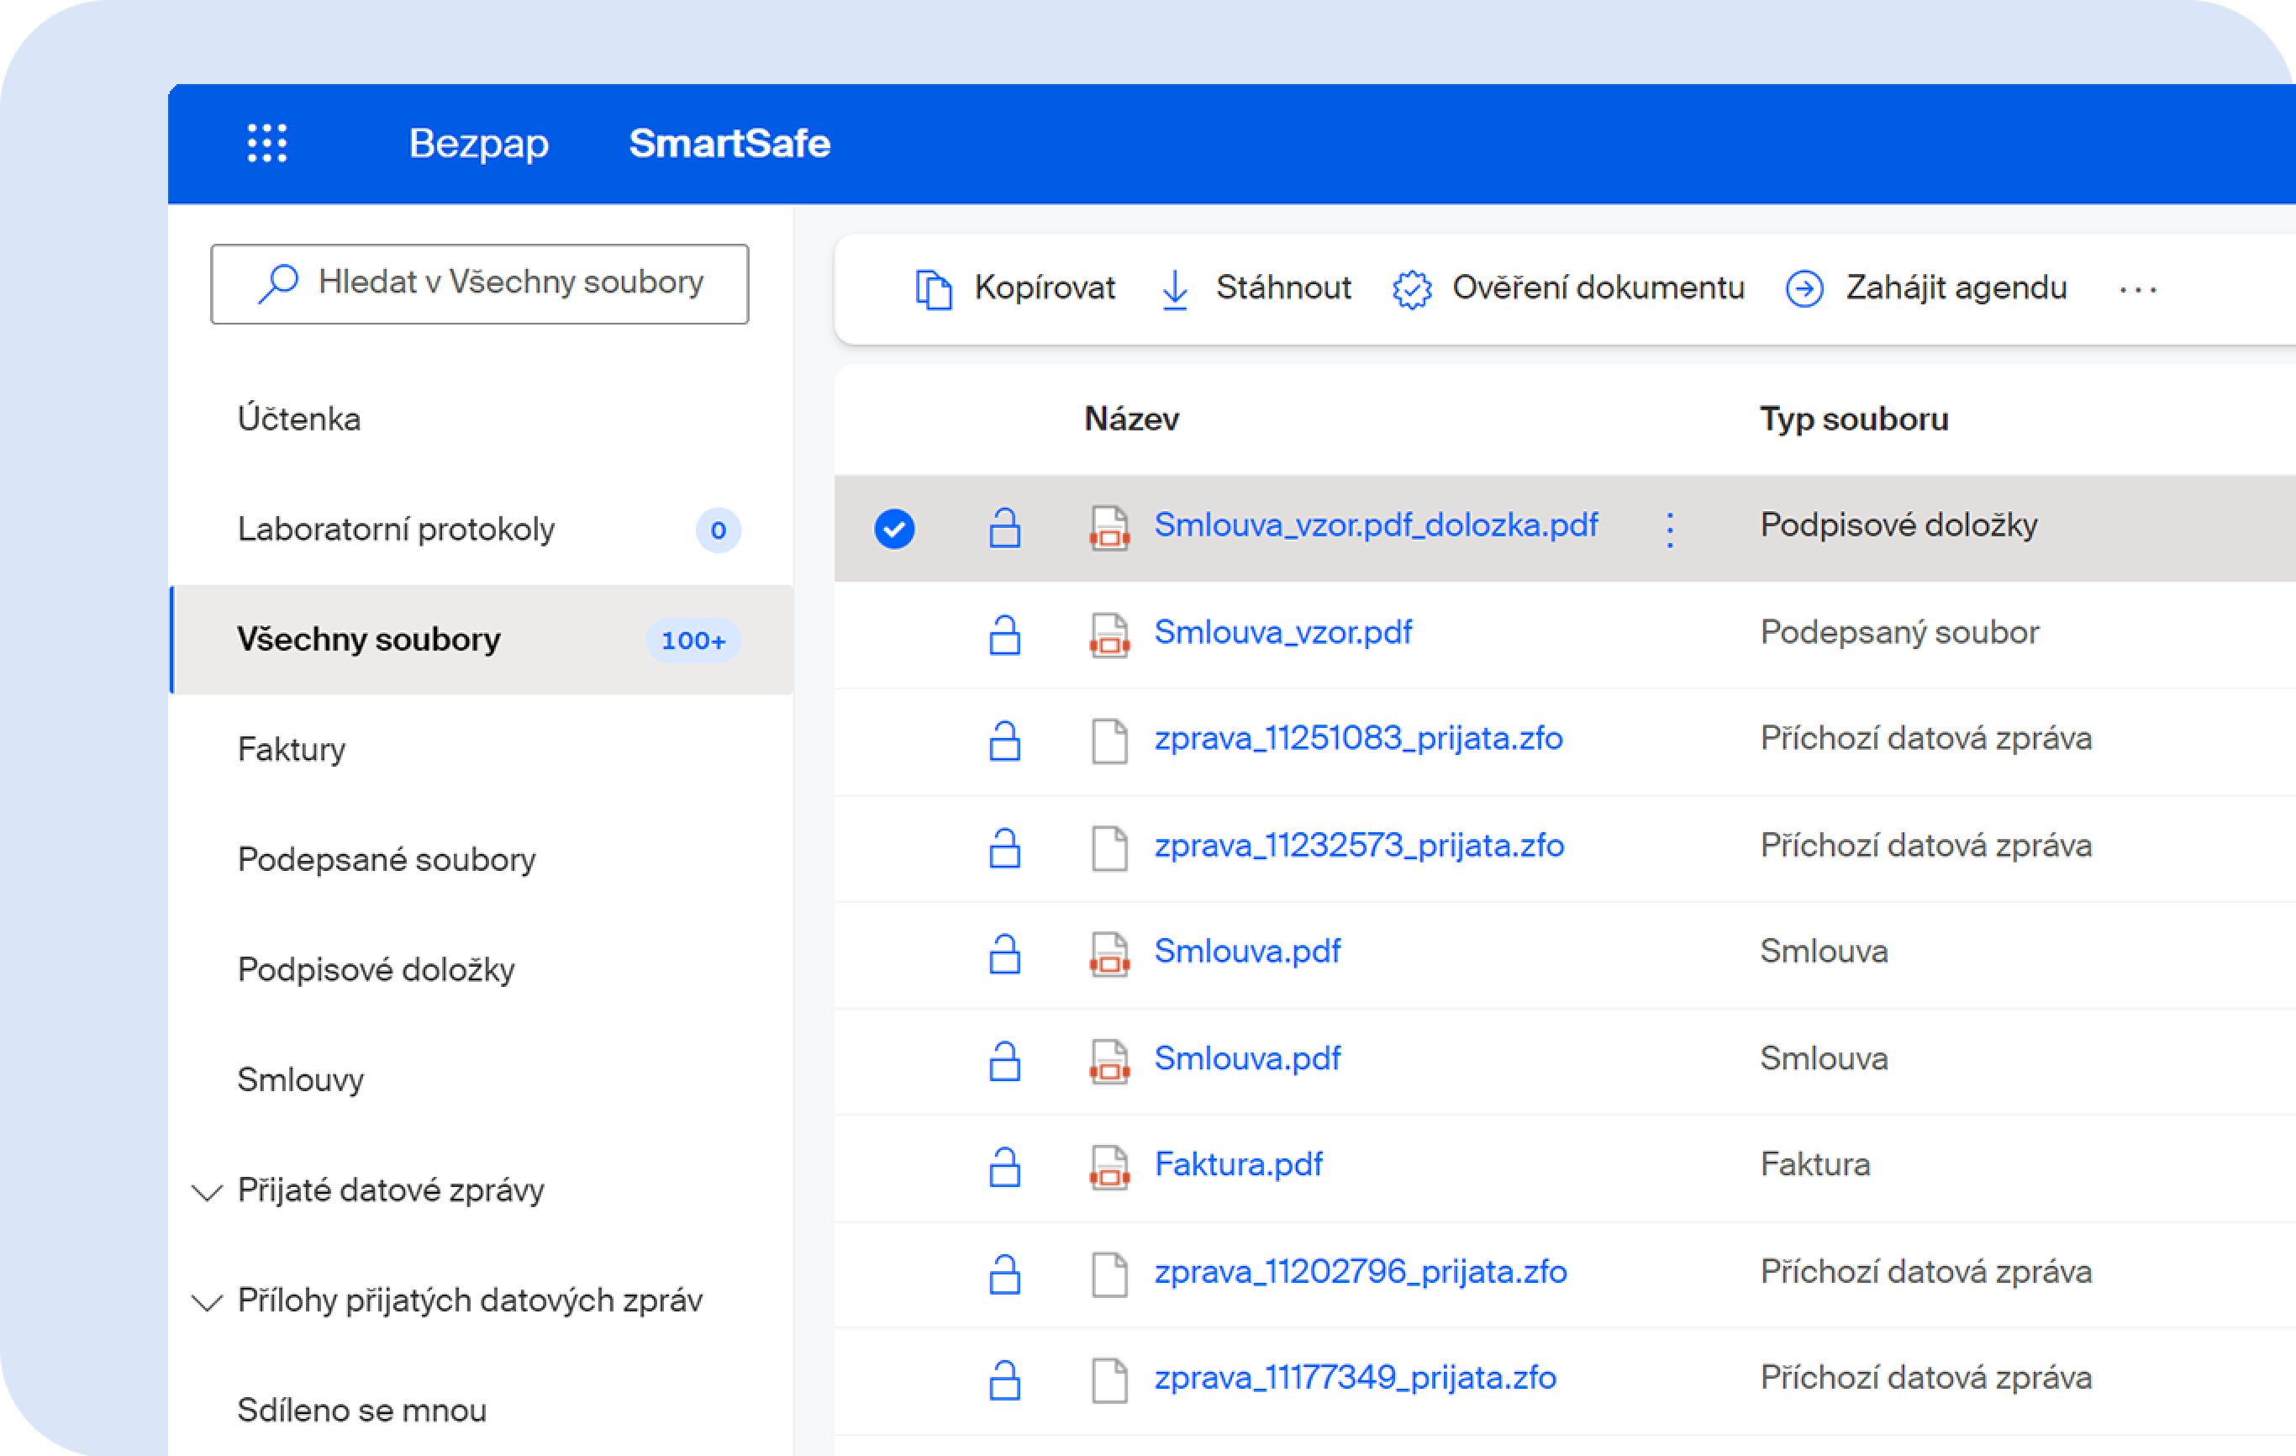The width and height of the screenshot is (2296, 1456).
Task: Click the Stáhnout download arrow icon
Action: 1175,289
